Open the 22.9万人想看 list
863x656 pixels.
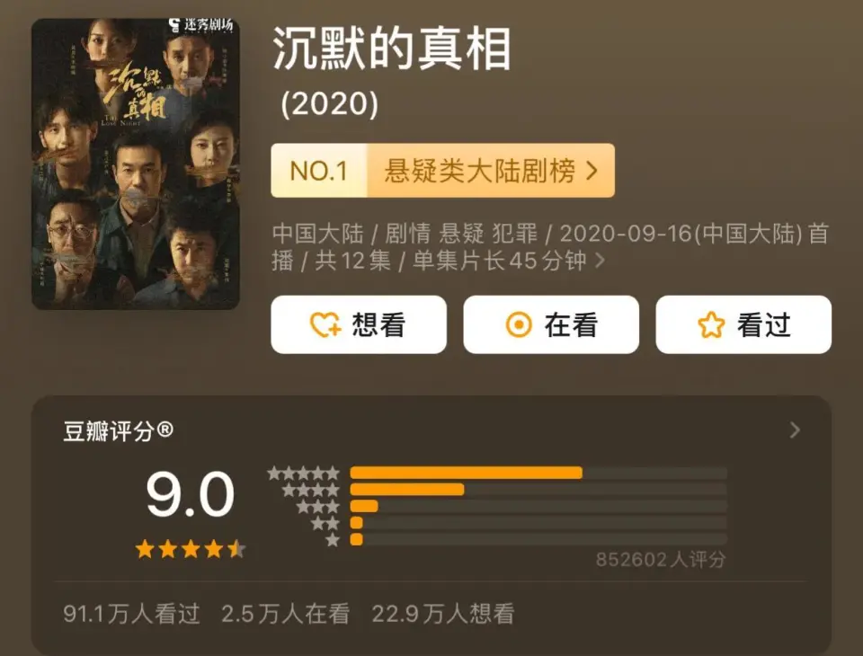click(x=443, y=615)
